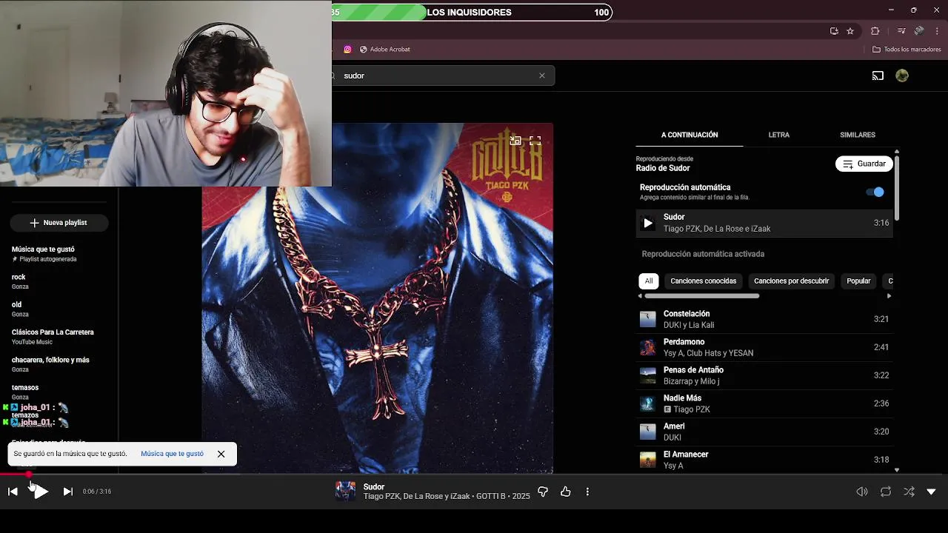Click the Sudor thumbnail in the player bar
This screenshot has height=533, width=948.
[x=345, y=492]
